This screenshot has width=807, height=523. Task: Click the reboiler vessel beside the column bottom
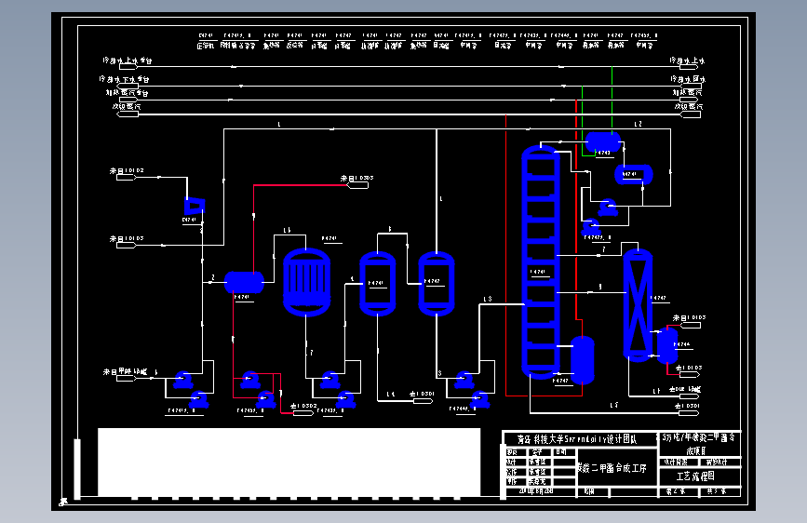(583, 360)
